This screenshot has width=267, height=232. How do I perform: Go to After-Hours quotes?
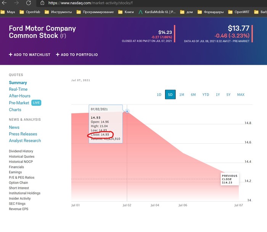(19, 96)
